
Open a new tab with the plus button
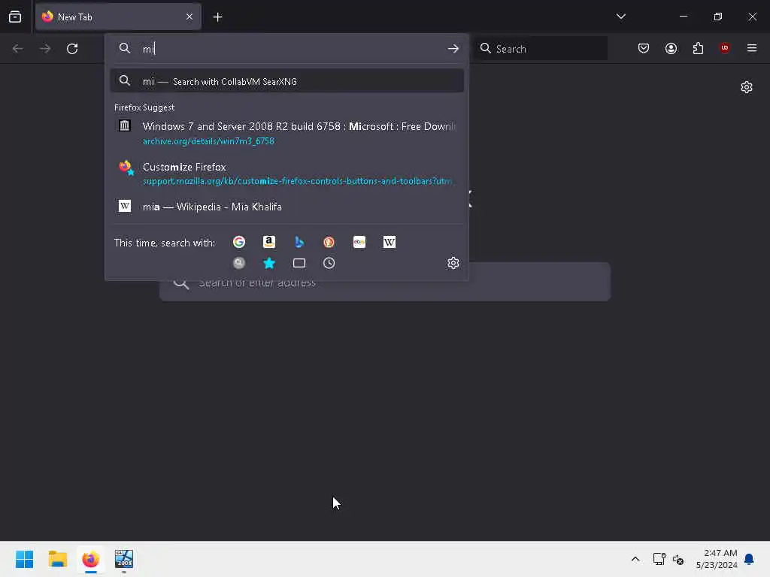(x=217, y=17)
